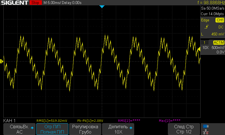Click the channel 1 ground reference marker
Screen dimensions: 225x135
click(1, 61)
